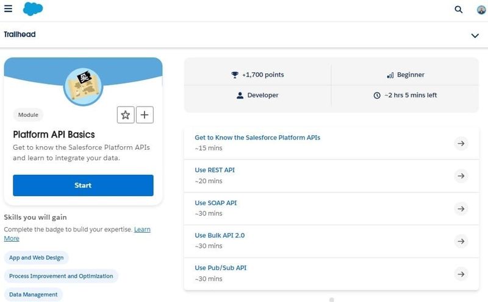Image resolution: width=488 pixels, height=302 pixels.
Task: Click the Developer role text
Action: click(263, 95)
